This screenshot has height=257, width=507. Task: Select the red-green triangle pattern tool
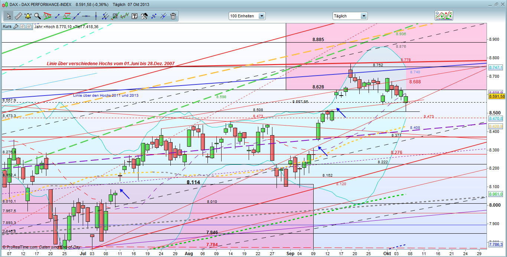[47, 16]
